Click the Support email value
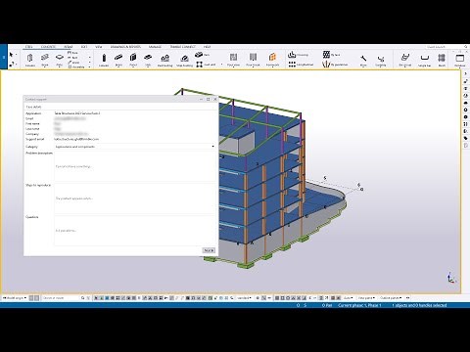This screenshot has height=352, width=470. click(77, 139)
